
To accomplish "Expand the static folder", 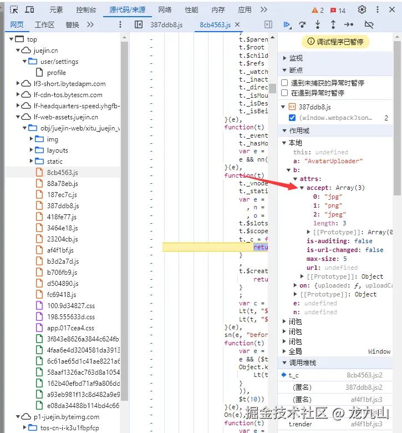I will [32, 161].
